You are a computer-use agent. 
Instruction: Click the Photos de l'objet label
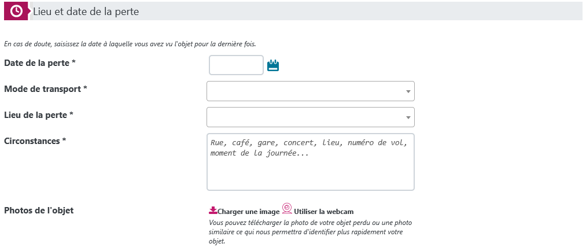pos(39,210)
